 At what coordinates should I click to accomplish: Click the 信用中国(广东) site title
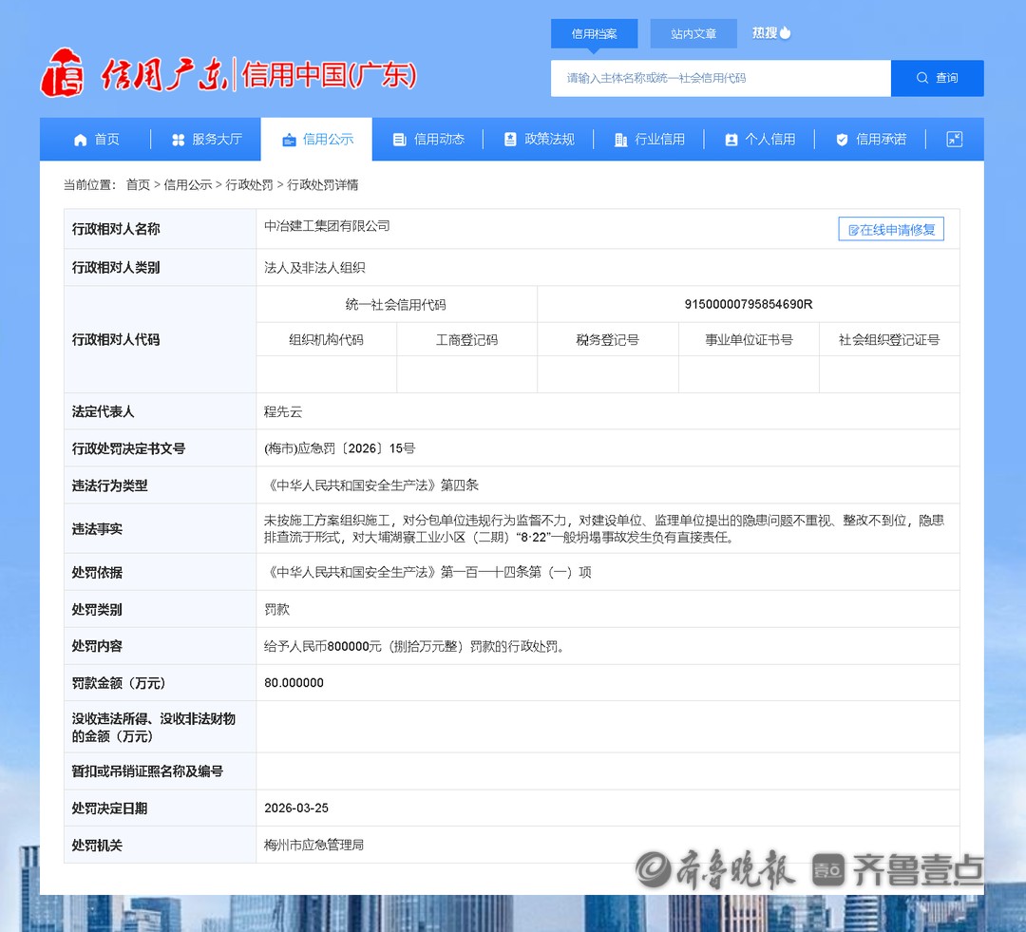pos(329,75)
